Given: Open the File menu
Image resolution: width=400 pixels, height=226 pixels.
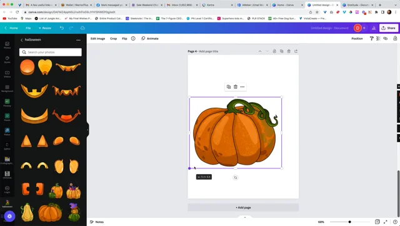Looking at the screenshot, I should click(28, 28).
